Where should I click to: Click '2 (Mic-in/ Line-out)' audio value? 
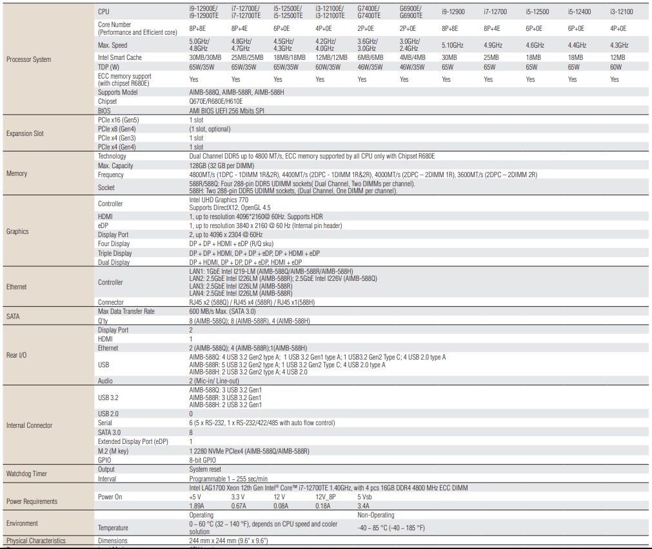tap(214, 381)
